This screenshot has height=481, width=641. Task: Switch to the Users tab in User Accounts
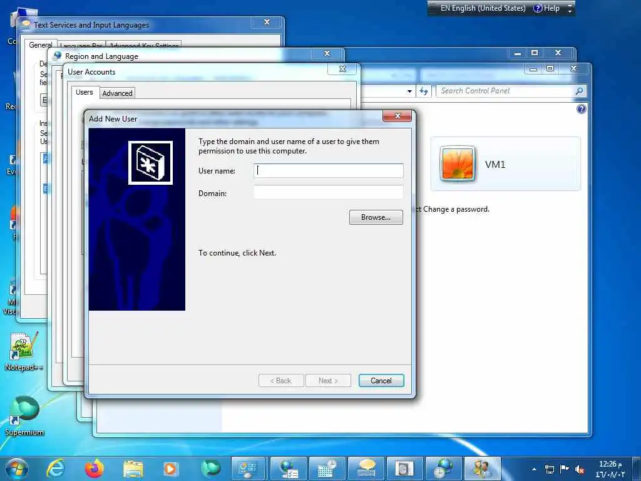[85, 93]
